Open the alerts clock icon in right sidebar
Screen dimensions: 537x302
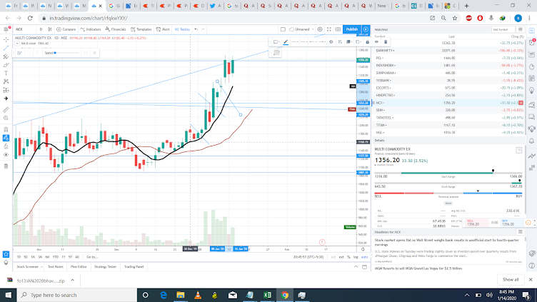(x=531, y=43)
